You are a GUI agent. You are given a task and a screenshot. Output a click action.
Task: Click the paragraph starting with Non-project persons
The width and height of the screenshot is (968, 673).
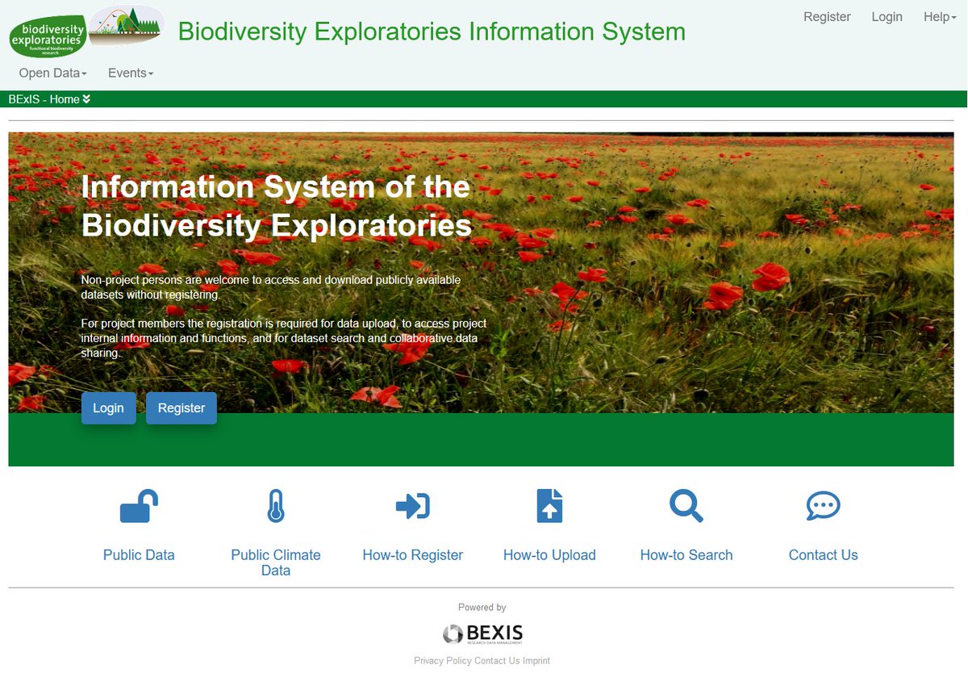click(271, 287)
